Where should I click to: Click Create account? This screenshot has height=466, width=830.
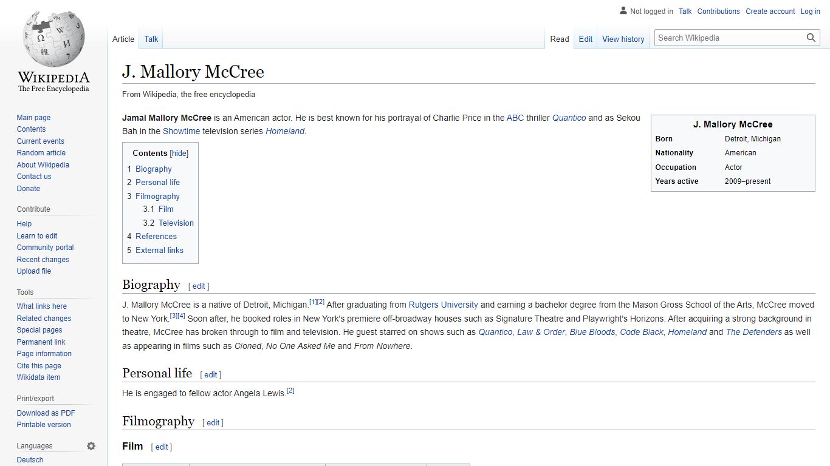770,12
